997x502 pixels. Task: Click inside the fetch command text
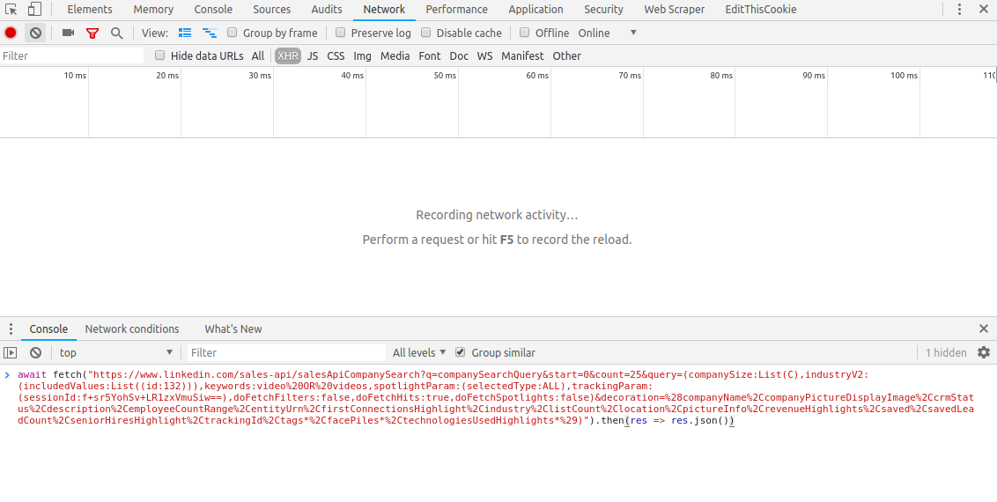click(x=496, y=398)
